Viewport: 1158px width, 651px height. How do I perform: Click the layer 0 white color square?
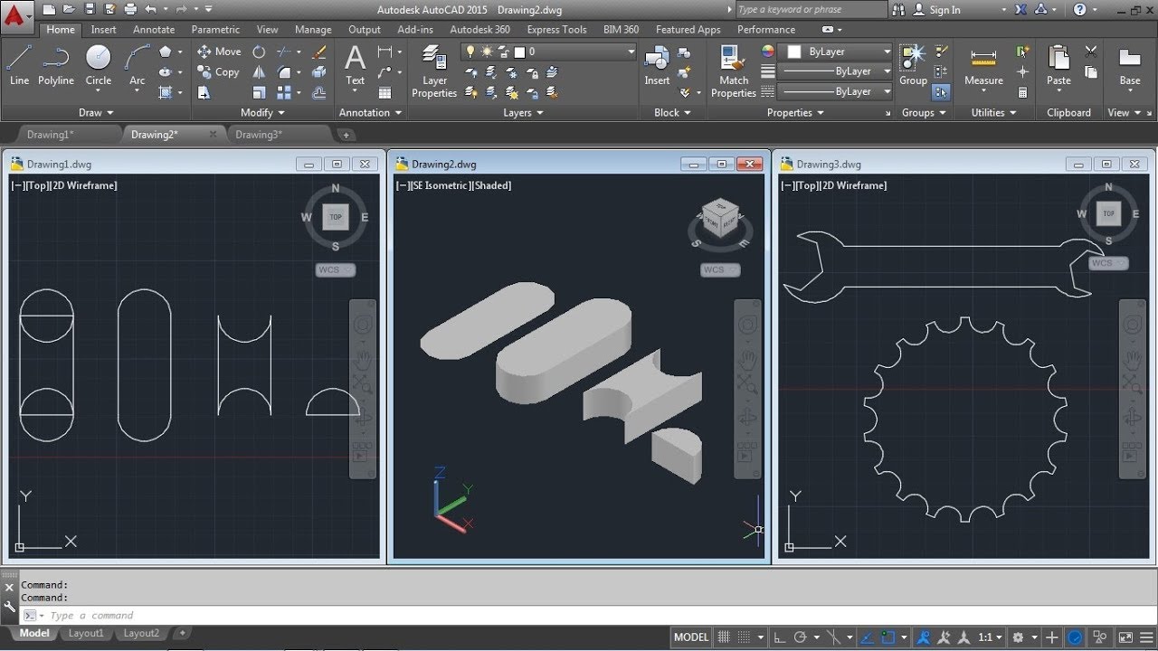[x=521, y=52]
